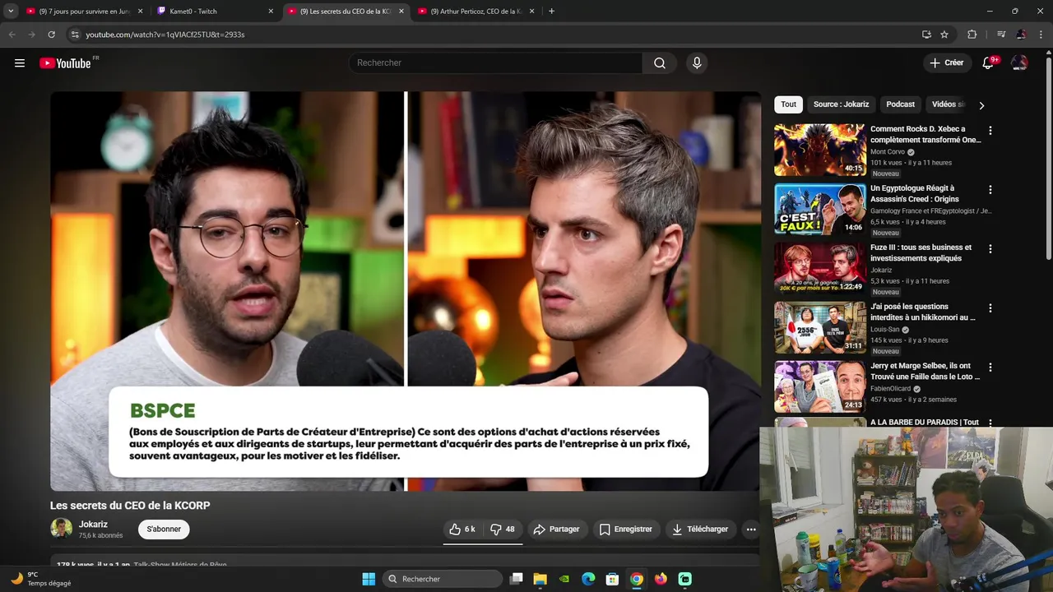Viewport: 1053px width, 592px height.
Task: Open the tab search dropdown arrow
Action: (11, 12)
